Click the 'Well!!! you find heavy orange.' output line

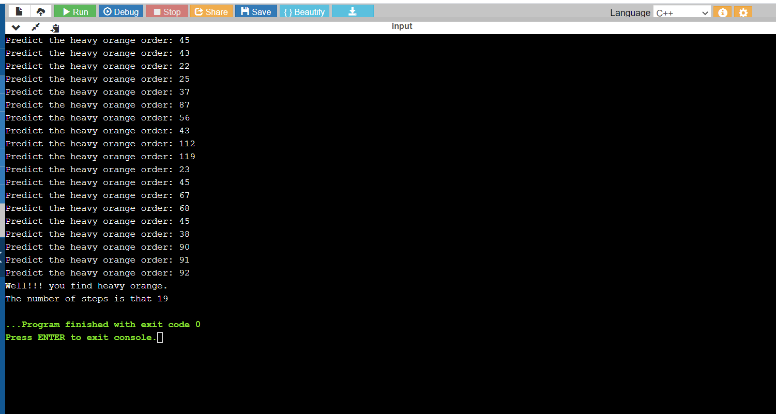pyautogui.click(x=86, y=286)
